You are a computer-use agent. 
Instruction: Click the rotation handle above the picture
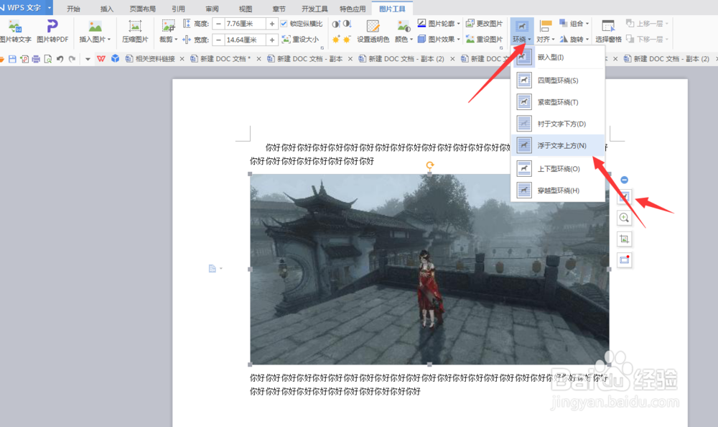(x=429, y=165)
